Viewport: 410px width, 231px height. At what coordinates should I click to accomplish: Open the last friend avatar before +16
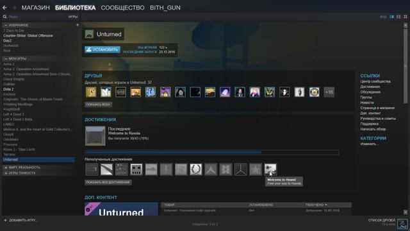point(315,92)
